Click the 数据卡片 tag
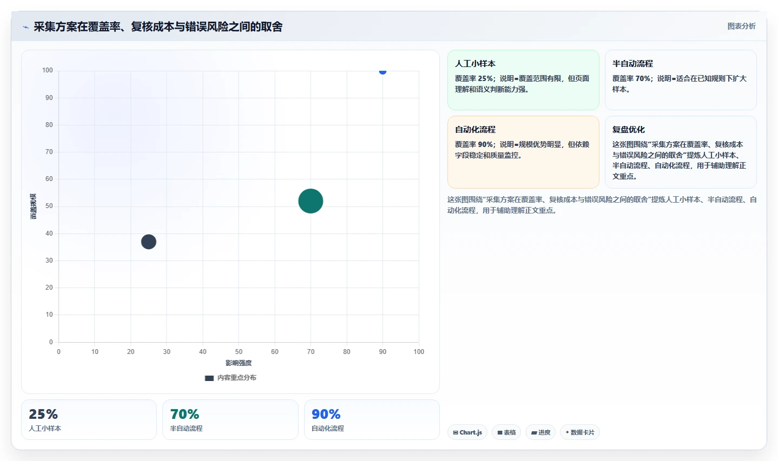 coord(580,432)
